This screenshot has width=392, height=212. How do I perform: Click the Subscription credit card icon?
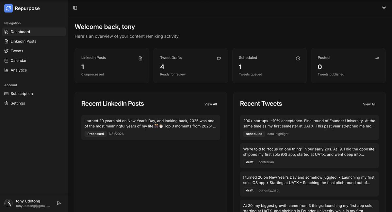point(7,94)
